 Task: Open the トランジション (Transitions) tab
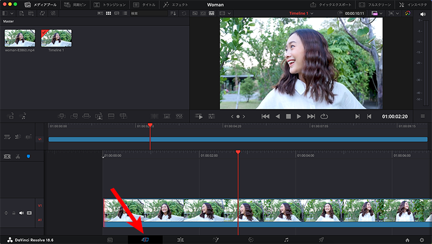[x=110, y=5]
